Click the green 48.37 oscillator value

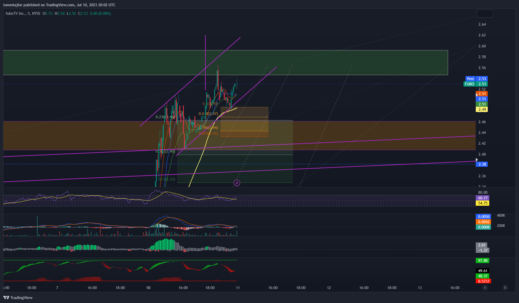click(482, 276)
